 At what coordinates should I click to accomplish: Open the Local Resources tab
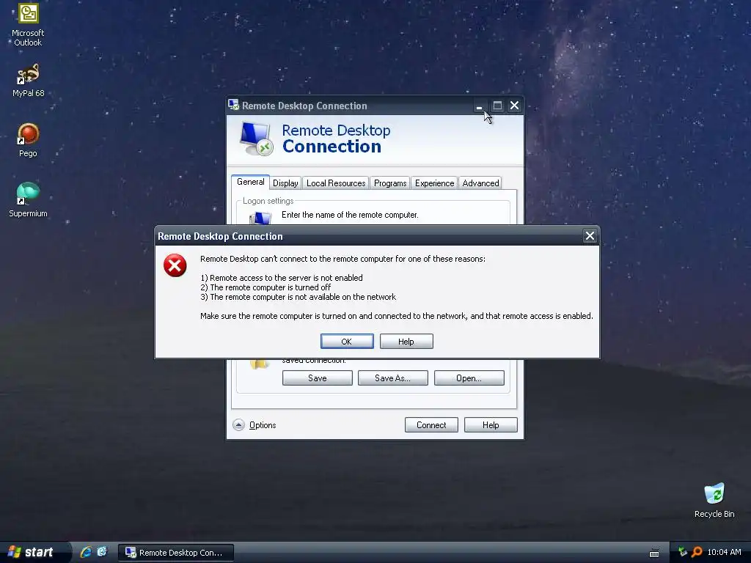pos(336,183)
